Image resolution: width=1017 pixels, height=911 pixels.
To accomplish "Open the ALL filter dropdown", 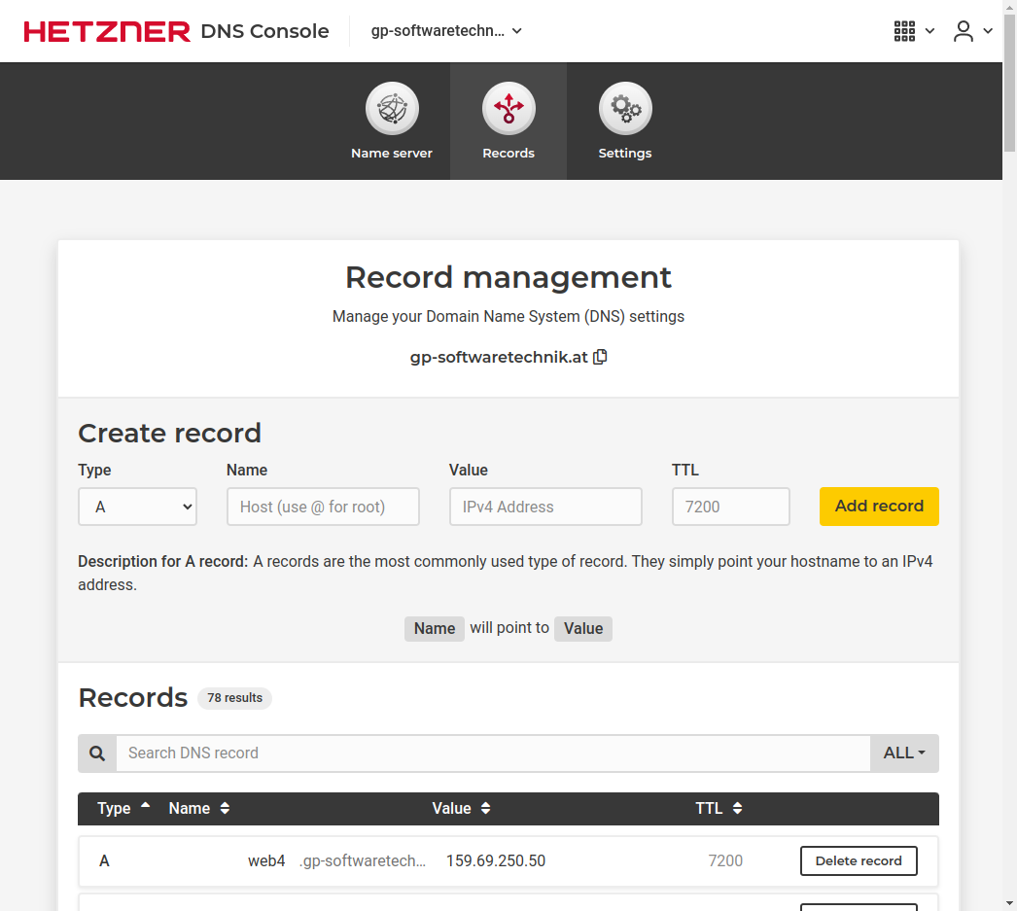I will pyautogui.click(x=904, y=753).
